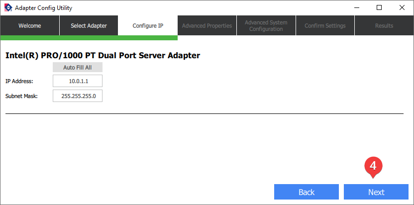Maximize the Adapter Config Utility window
Screen dimensions: 414x205
point(379,7)
